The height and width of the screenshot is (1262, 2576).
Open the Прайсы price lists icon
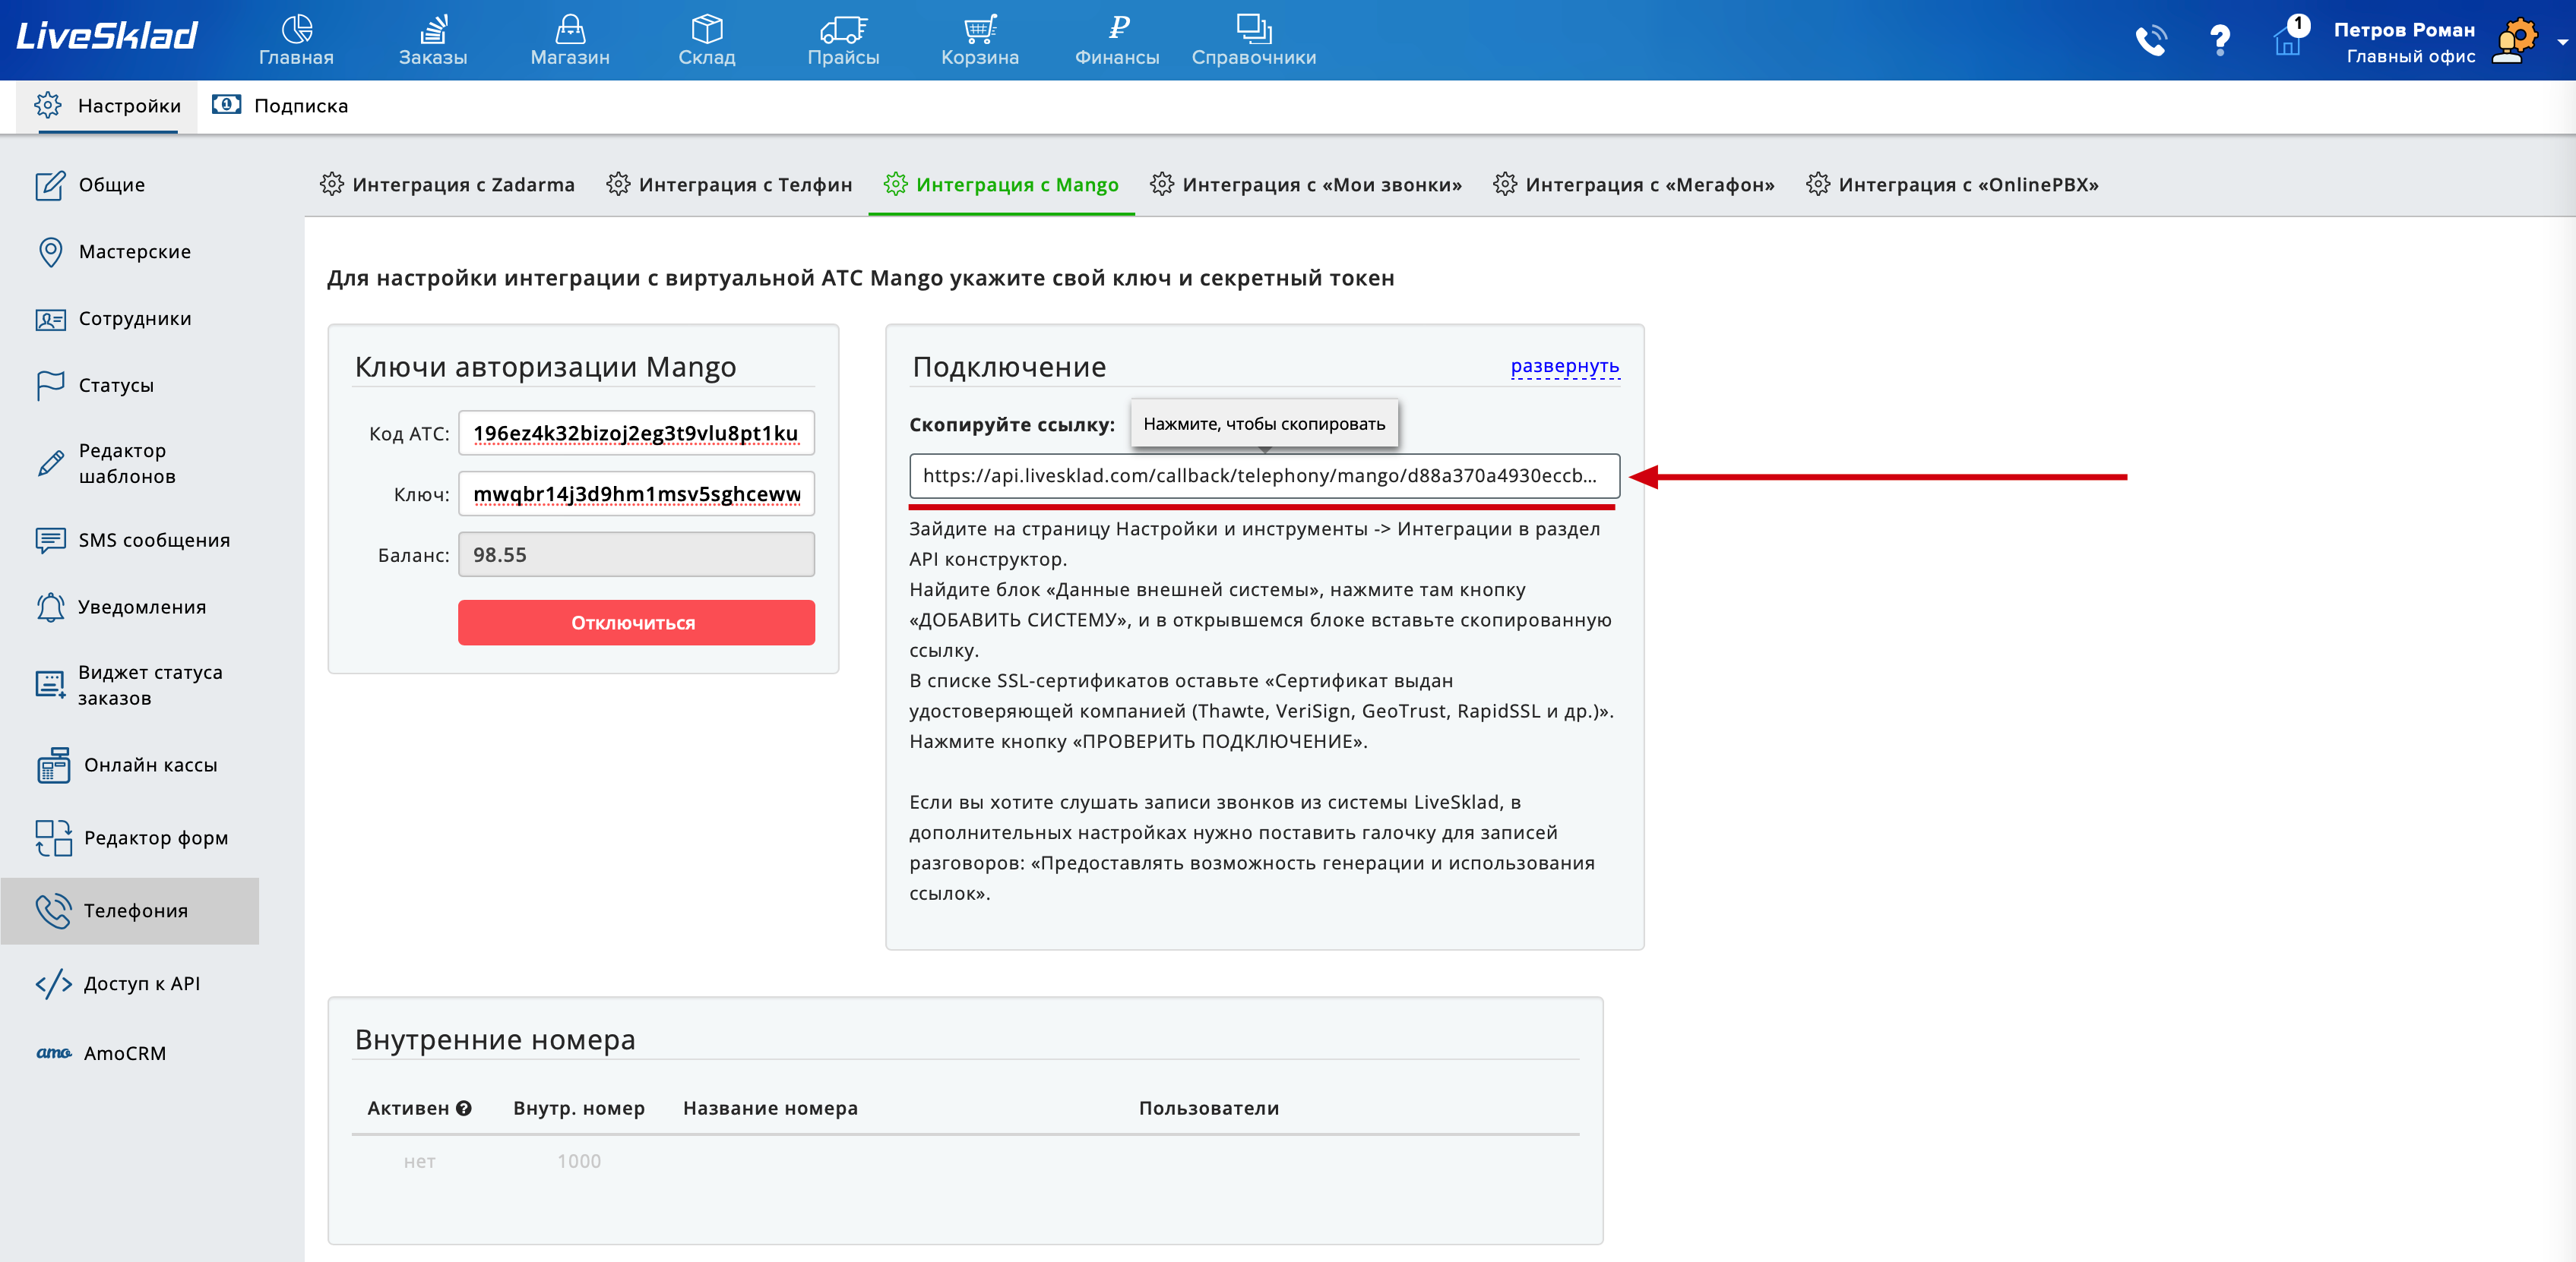coord(843,40)
